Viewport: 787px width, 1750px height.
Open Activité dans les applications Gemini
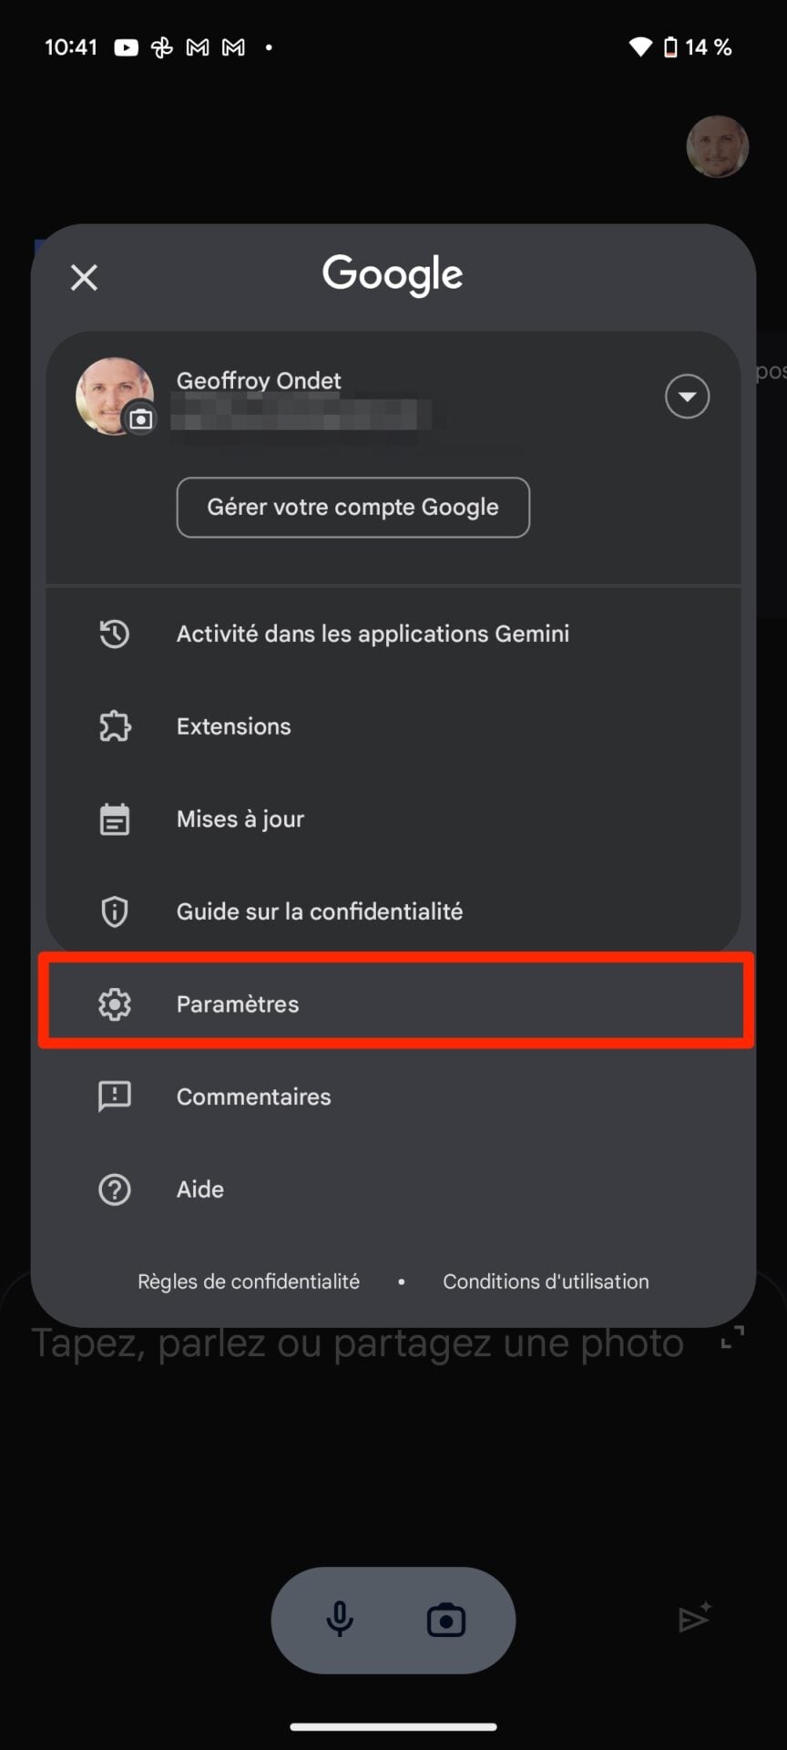tap(373, 633)
